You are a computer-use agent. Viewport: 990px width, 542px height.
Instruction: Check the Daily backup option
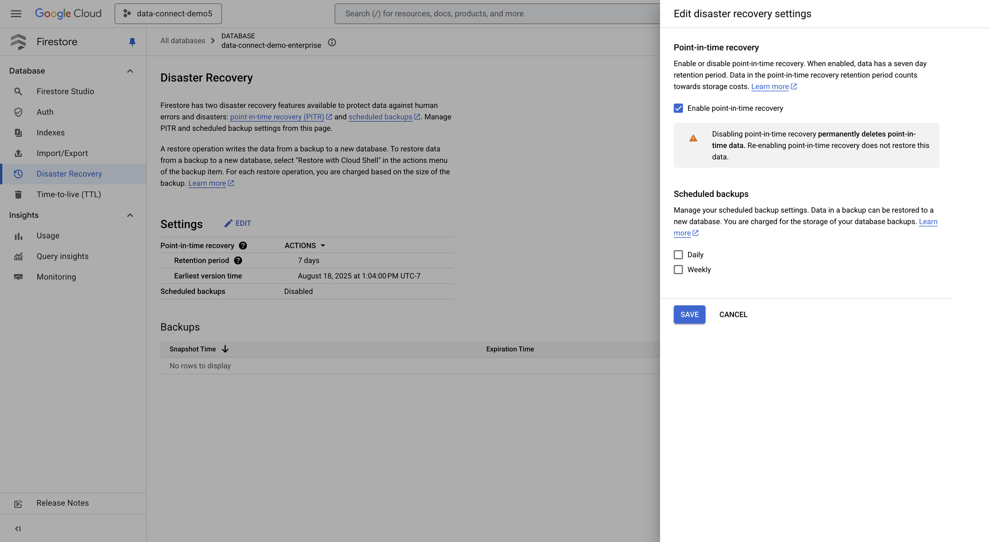point(678,255)
